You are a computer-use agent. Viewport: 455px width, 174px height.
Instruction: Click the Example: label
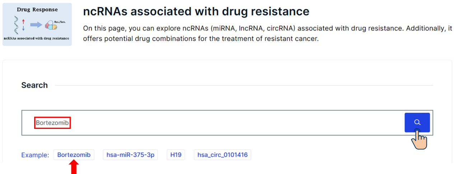(35, 155)
